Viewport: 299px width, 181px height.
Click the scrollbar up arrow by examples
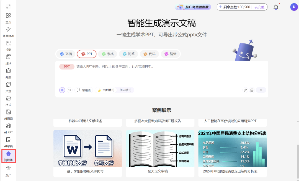(x=298, y=121)
